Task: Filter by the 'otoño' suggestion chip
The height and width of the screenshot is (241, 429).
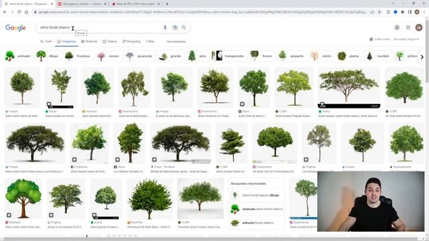Action: click(x=321, y=56)
